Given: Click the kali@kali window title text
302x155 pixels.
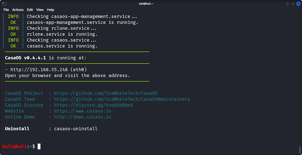Looking at the screenshot, I should click(x=151, y=3).
